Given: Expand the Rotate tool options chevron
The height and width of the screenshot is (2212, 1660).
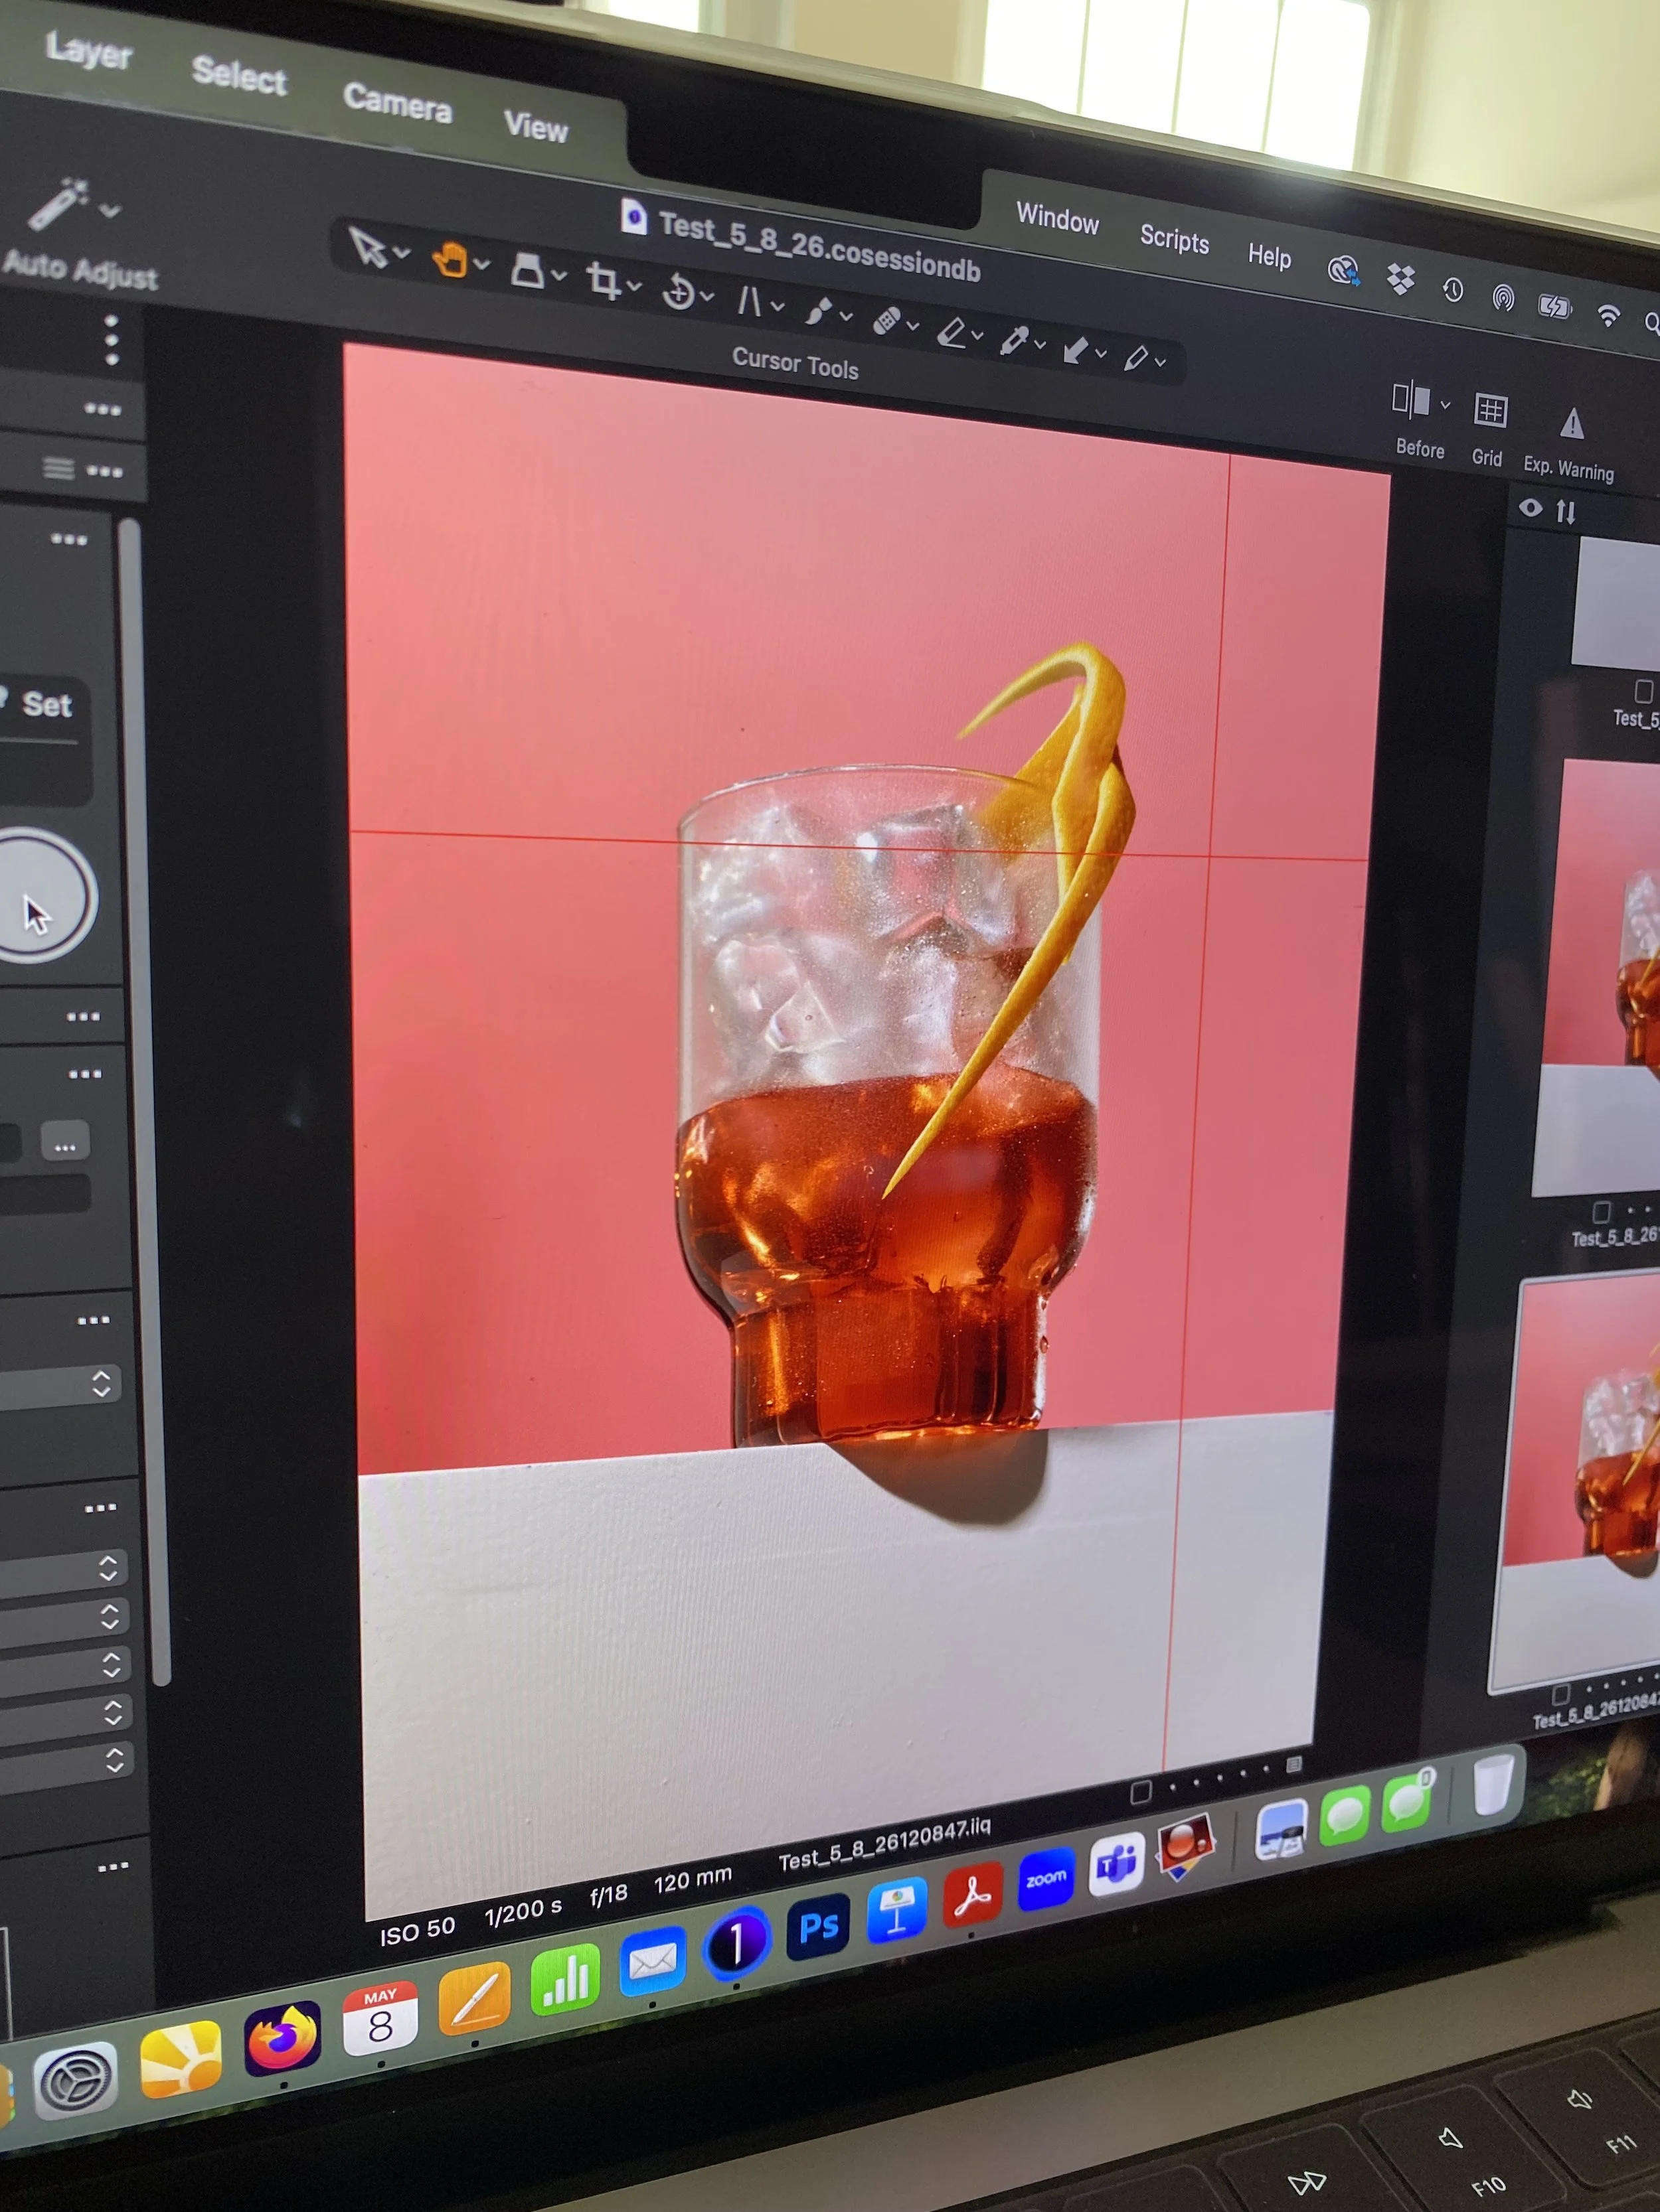Looking at the screenshot, I should click(x=707, y=296).
